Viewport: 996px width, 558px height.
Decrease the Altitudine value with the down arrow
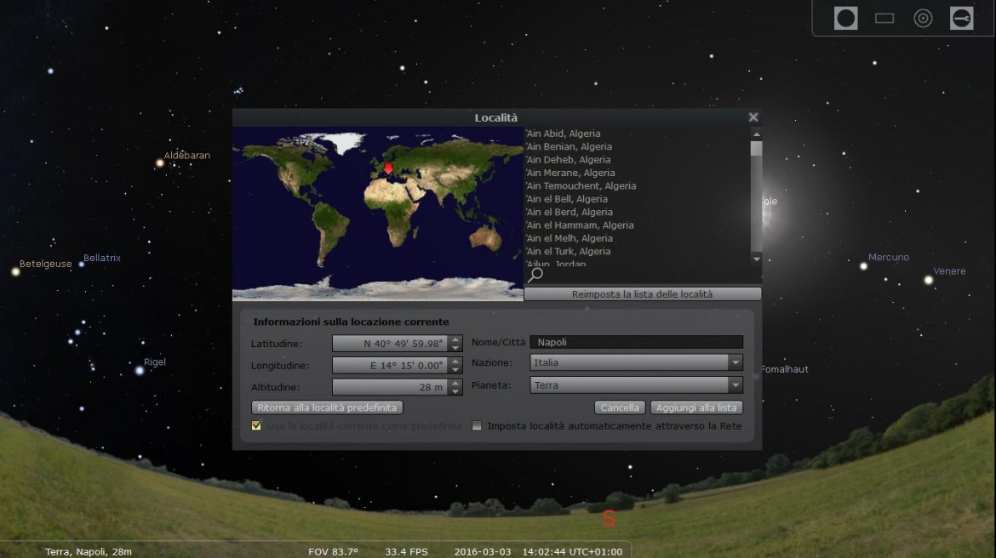[x=455, y=391]
